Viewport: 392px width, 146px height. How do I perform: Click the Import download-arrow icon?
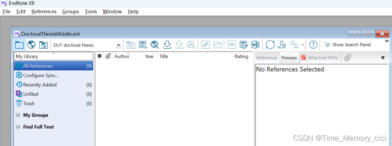coord(167,45)
